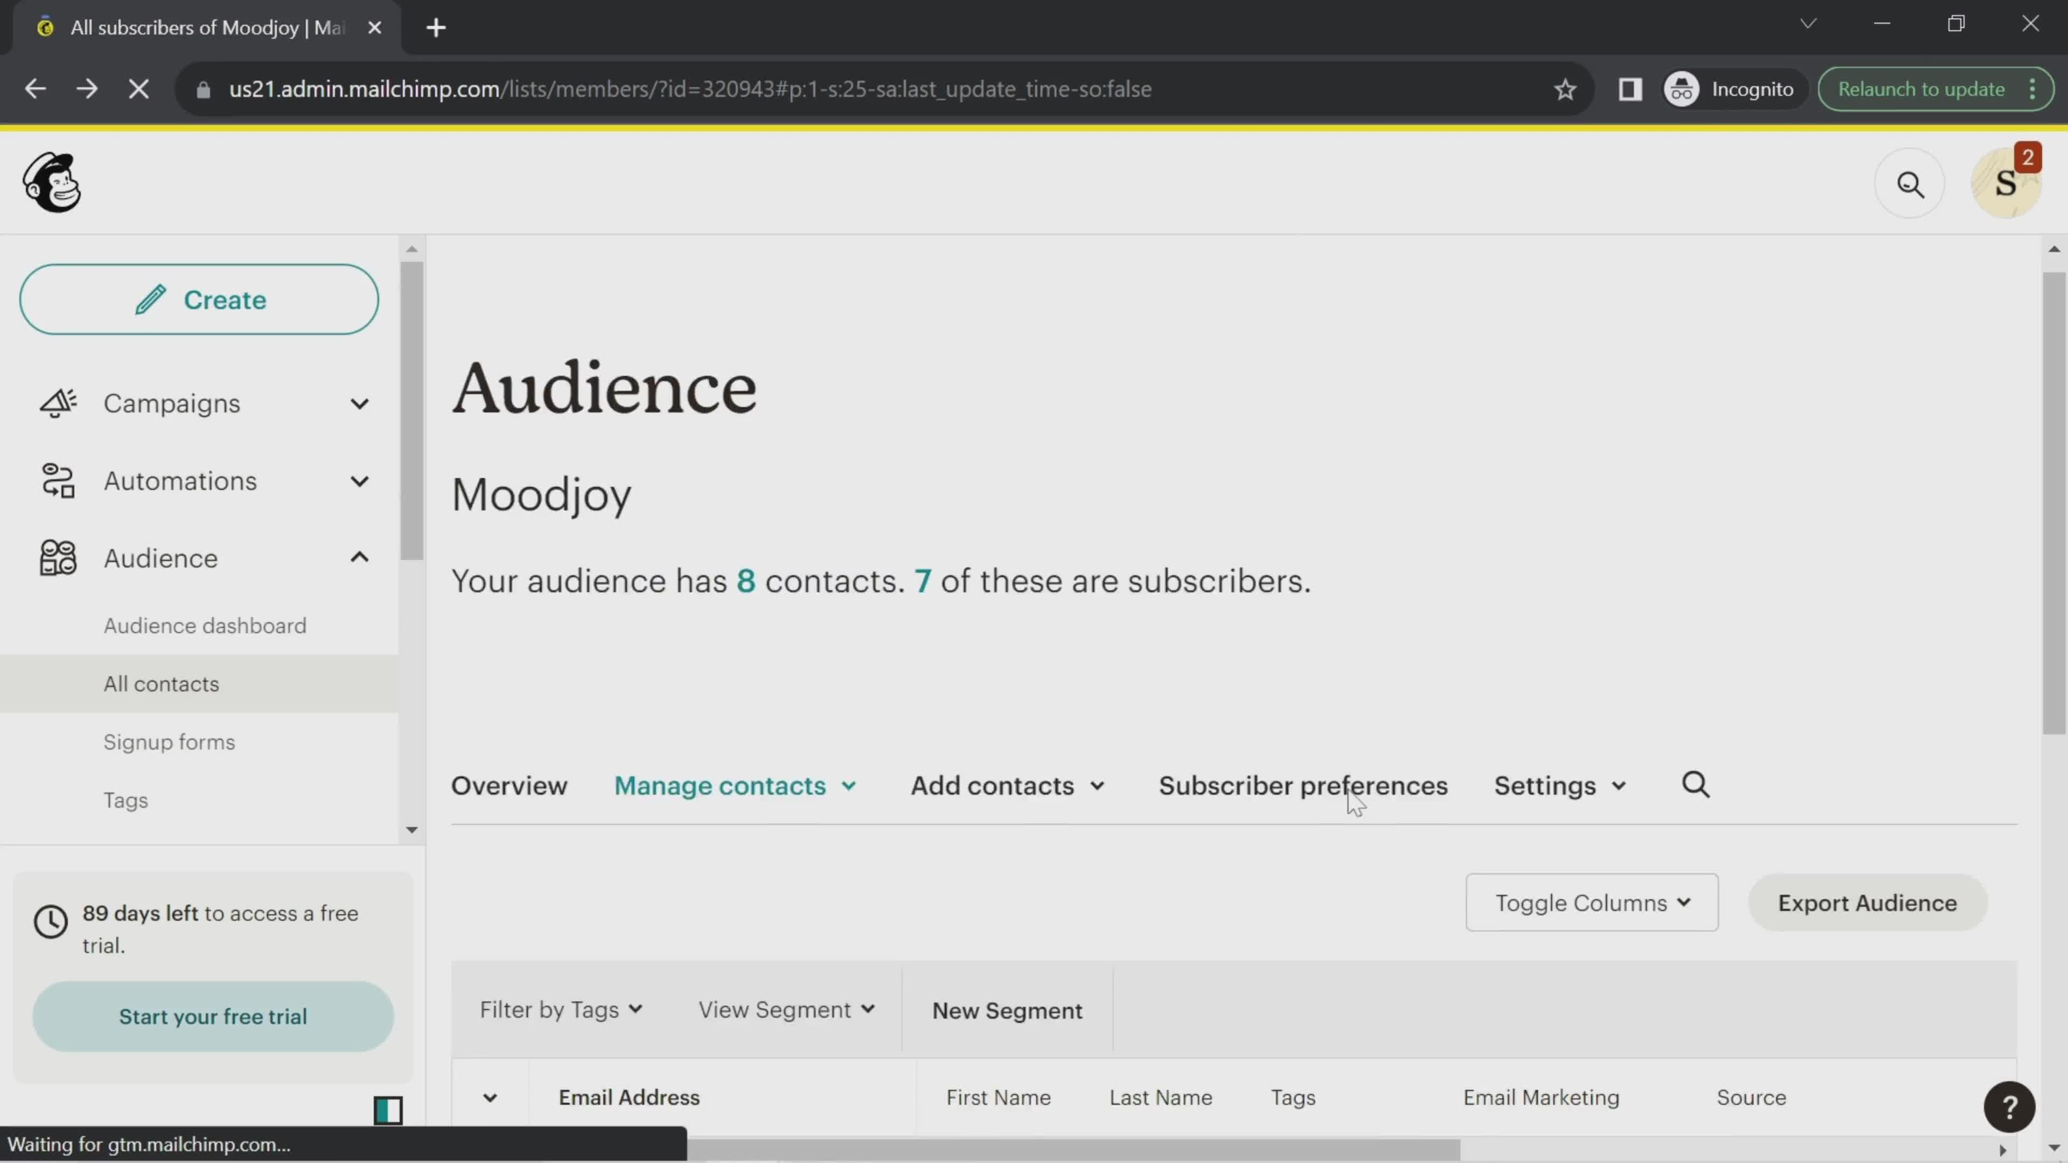Click the Automations section icon

point(57,480)
